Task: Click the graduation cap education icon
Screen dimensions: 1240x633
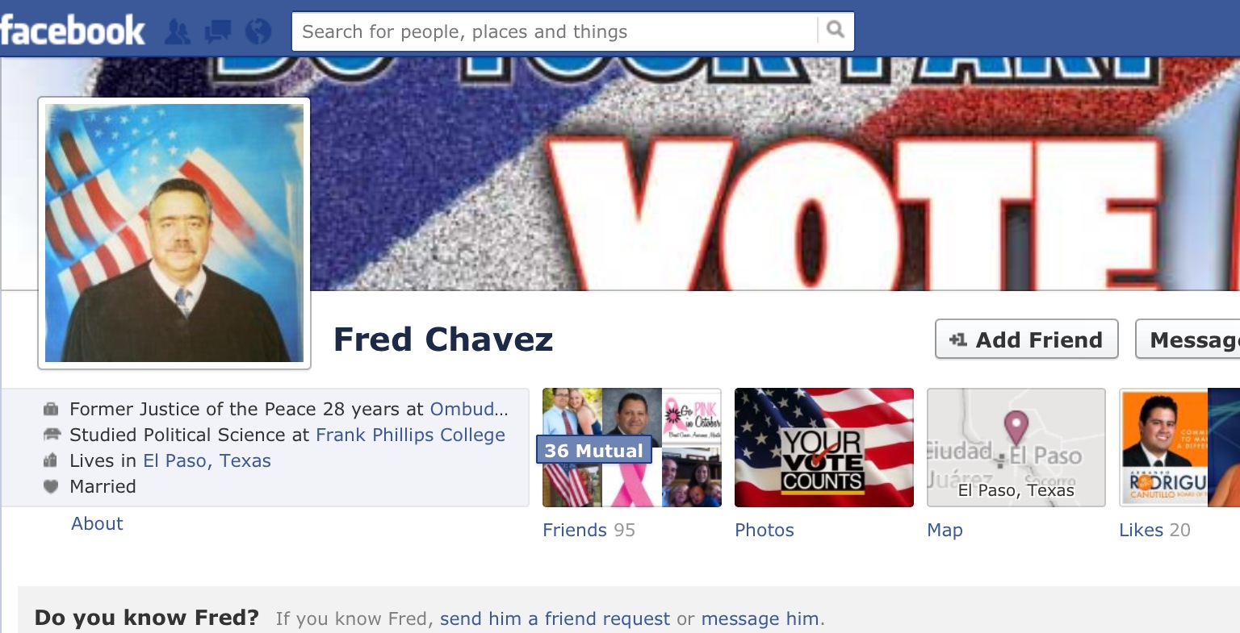Action: click(x=51, y=435)
